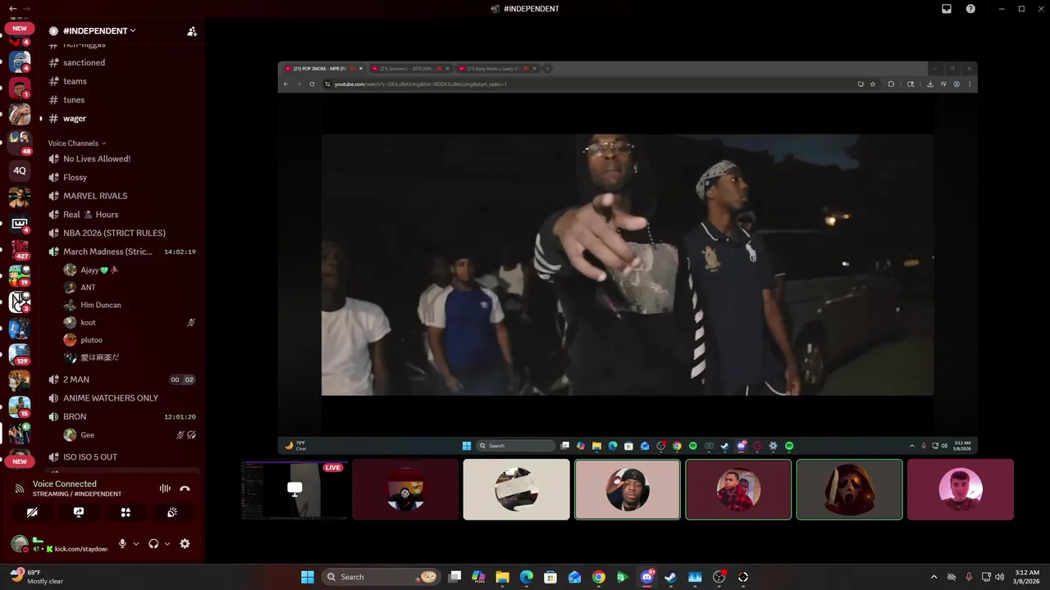Toggle the camera on
The image size is (1050, 590).
pos(32,512)
